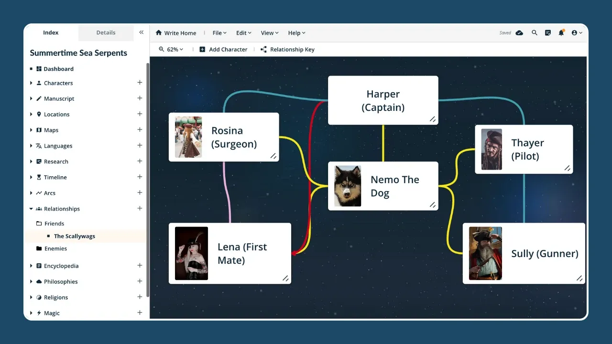Click plus icon beside Maps
Screen dimensions: 612x344
click(140, 129)
